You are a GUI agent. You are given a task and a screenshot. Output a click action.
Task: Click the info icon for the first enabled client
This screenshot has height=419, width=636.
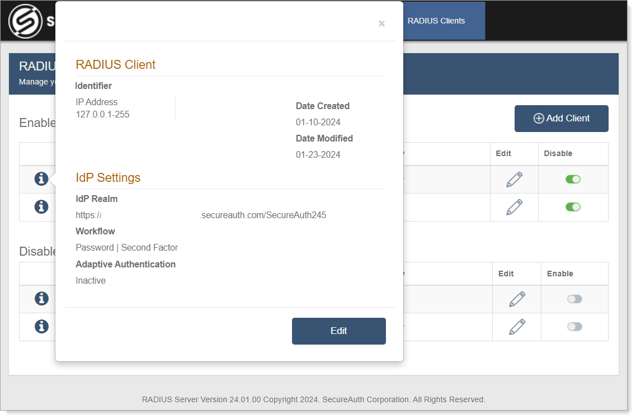click(41, 179)
